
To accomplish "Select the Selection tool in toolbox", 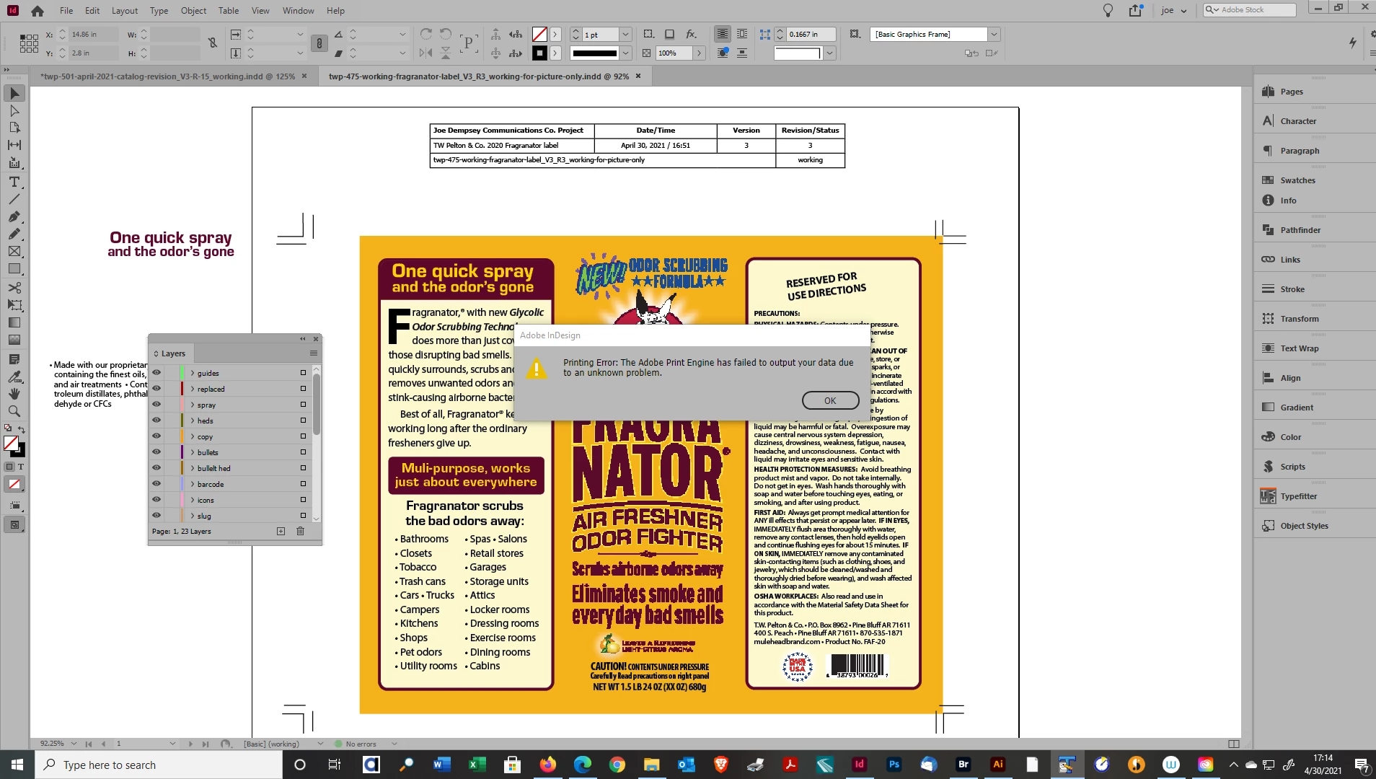I will (x=14, y=93).
